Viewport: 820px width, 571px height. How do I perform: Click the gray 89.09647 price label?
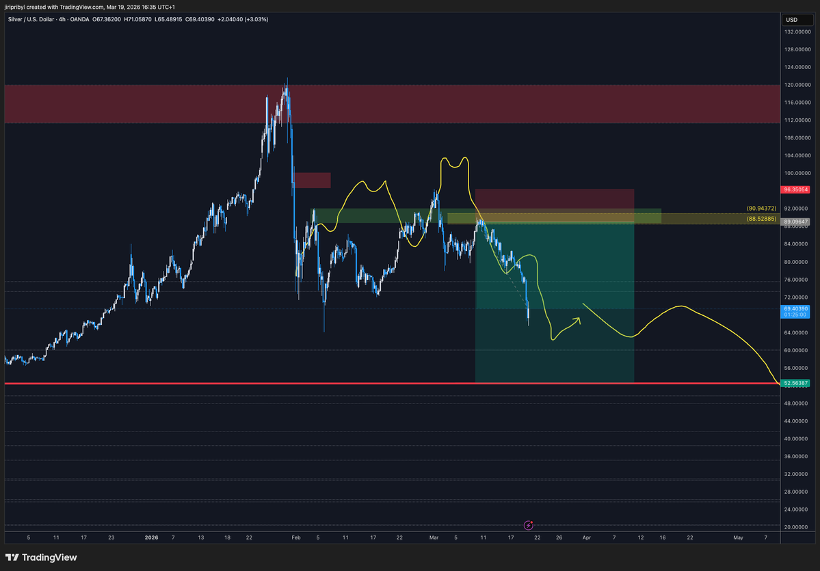[795, 222]
